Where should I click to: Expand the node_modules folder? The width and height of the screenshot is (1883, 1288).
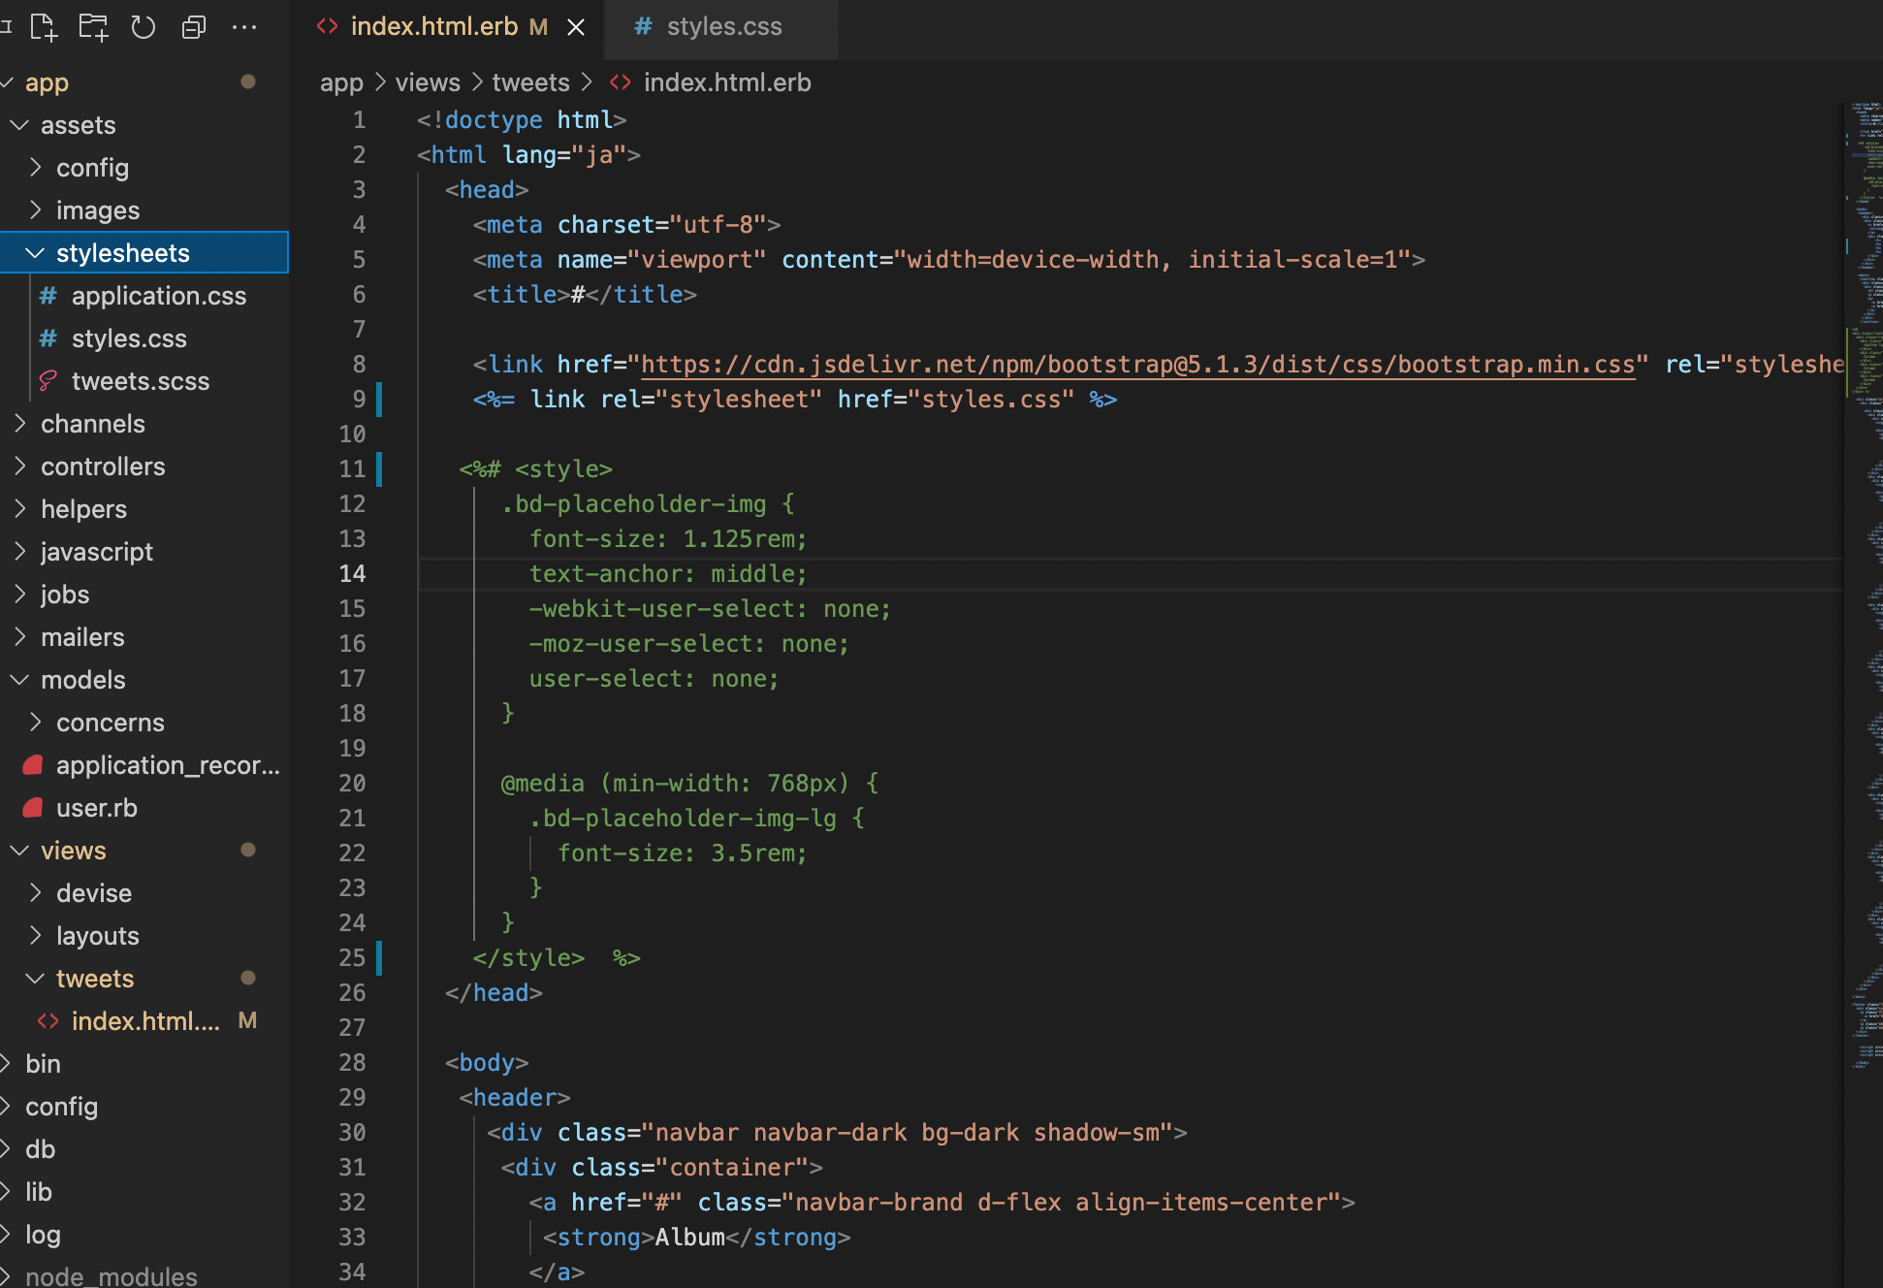click(x=6, y=1275)
